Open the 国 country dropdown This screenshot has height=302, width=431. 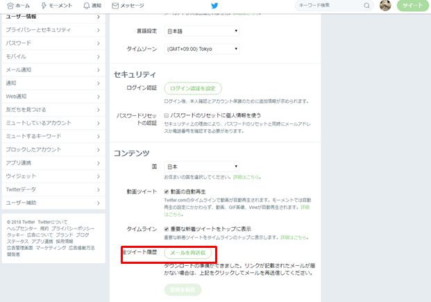point(202,167)
